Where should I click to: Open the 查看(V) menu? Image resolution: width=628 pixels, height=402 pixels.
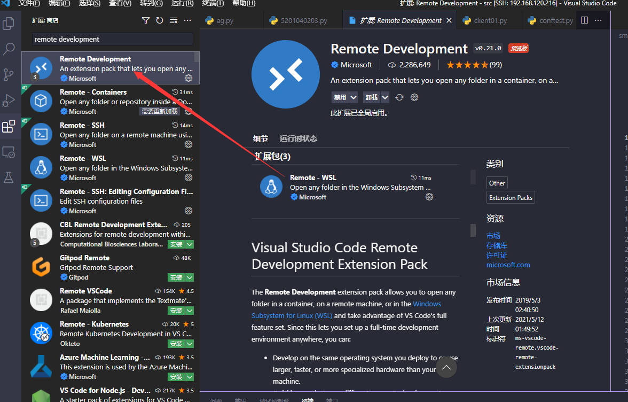[120, 3]
